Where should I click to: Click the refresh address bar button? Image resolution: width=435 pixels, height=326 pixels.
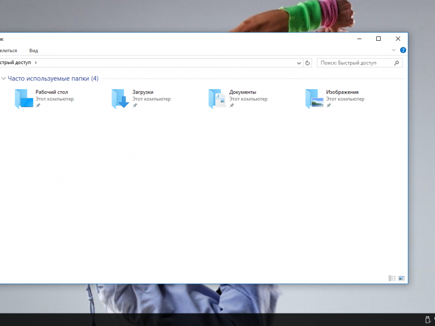click(307, 63)
